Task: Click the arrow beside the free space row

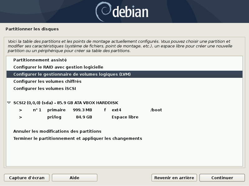Action: tap(21, 117)
